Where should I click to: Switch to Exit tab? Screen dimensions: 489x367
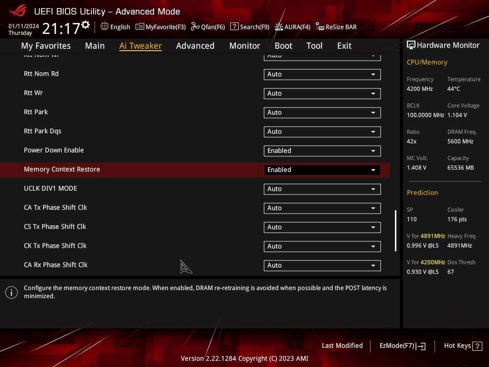click(x=344, y=45)
